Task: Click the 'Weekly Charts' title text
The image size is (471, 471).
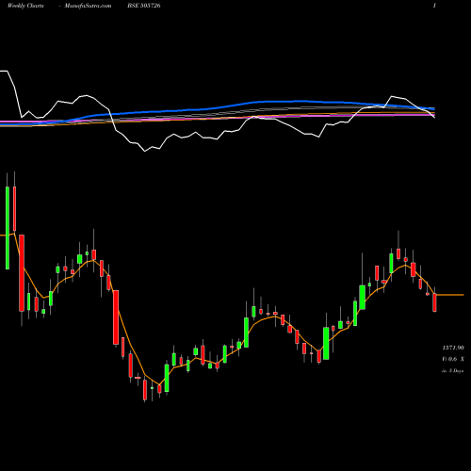Action: (25, 6)
